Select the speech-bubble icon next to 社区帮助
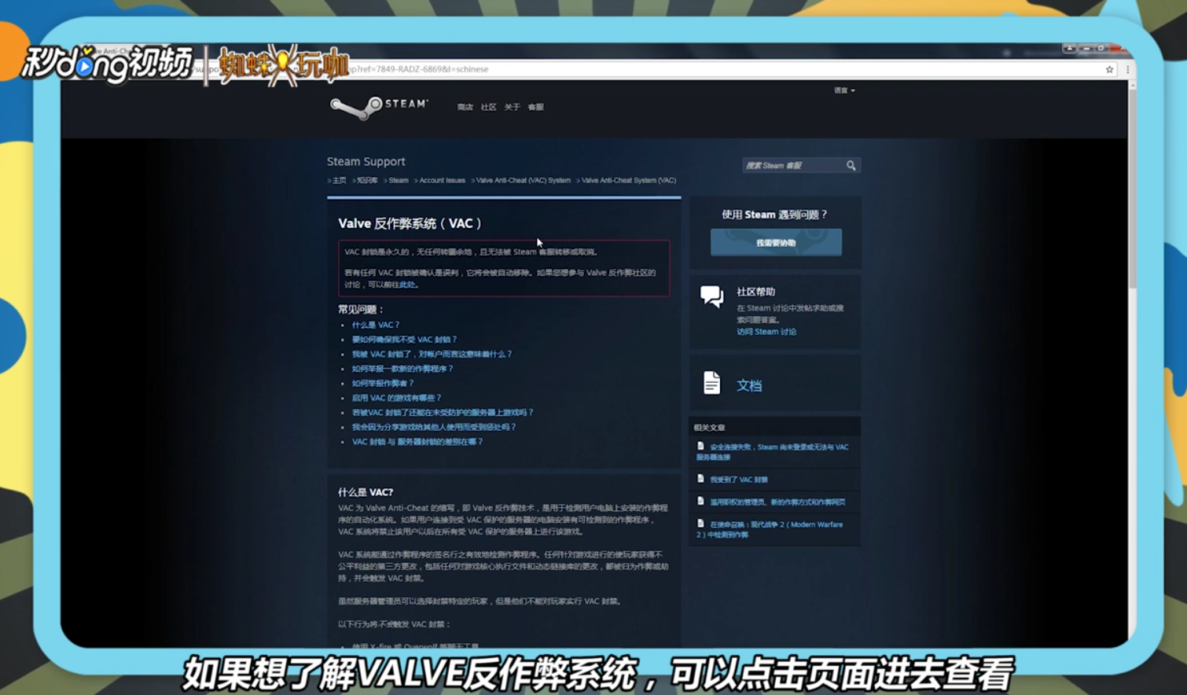Viewport: 1187px width, 695px height. click(711, 297)
